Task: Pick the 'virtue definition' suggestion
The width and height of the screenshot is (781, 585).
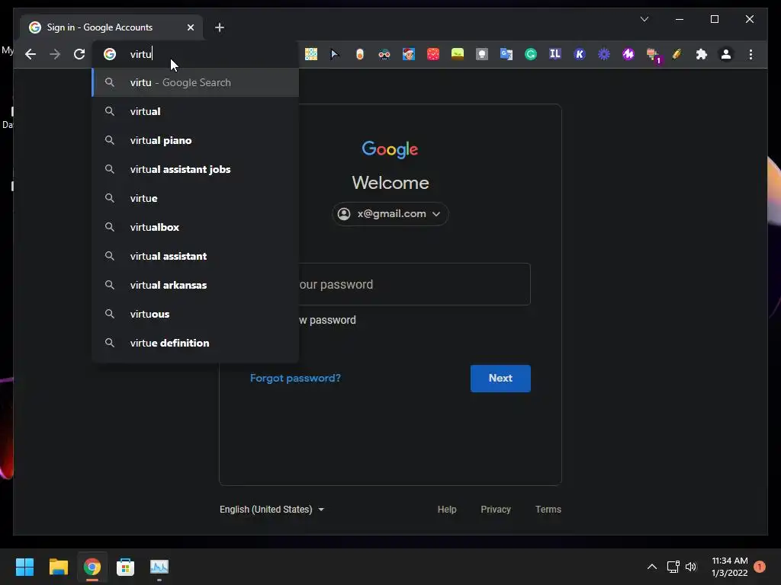Action: (x=195, y=343)
